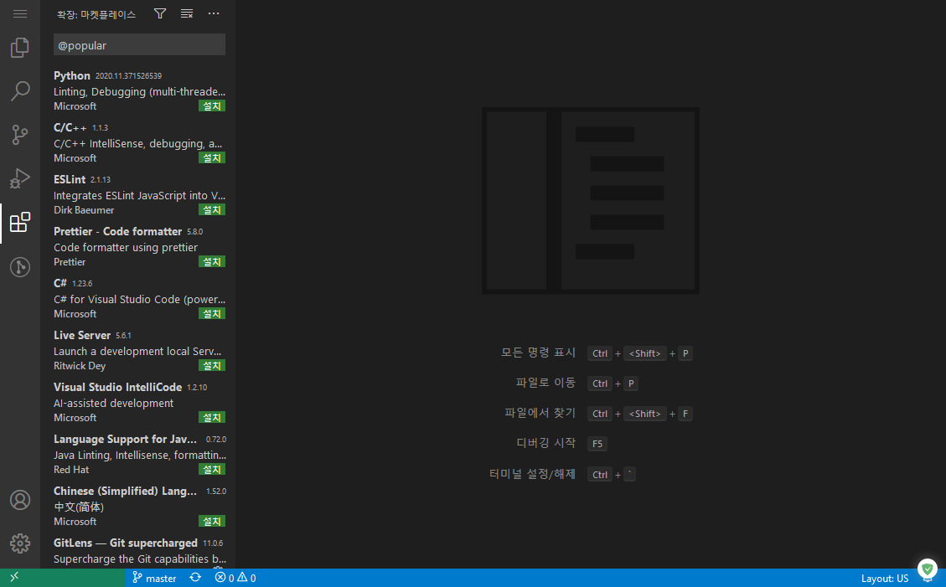Screen dimensions: 946x587
Task: Open the Python extension title
Action: pyautogui.click(x=72, y=75)
